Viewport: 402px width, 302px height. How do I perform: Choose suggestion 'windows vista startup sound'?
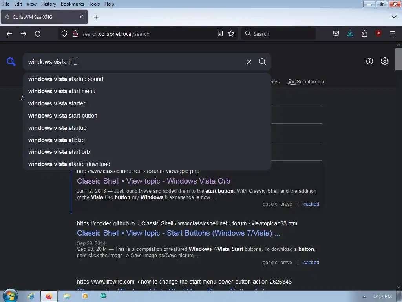point(147,79)
